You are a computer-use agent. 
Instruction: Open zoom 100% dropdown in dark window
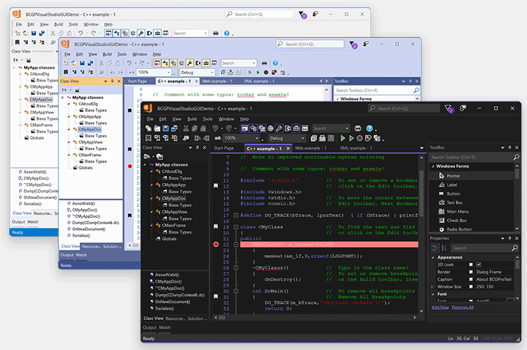257,138
